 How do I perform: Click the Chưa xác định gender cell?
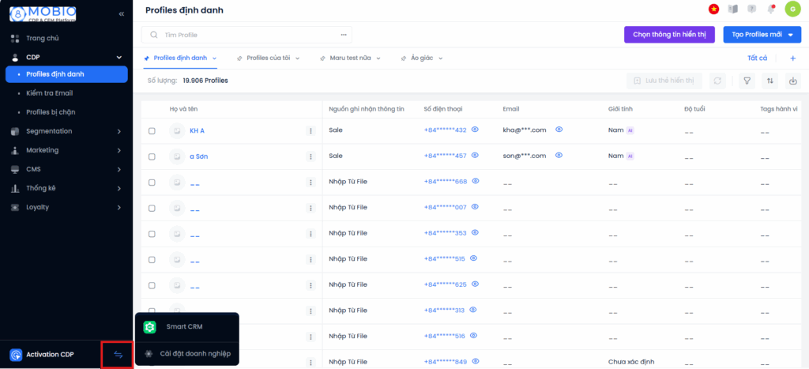[632, 362]
